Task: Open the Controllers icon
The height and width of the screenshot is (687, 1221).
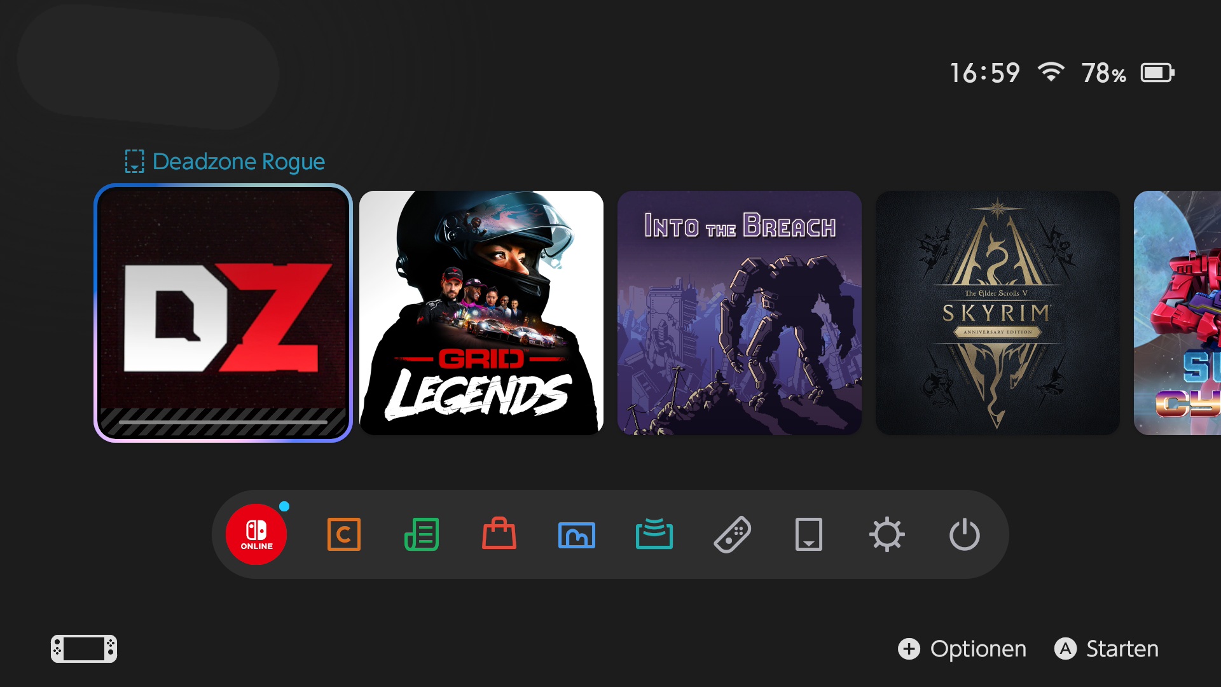Action: pos(732,534)
